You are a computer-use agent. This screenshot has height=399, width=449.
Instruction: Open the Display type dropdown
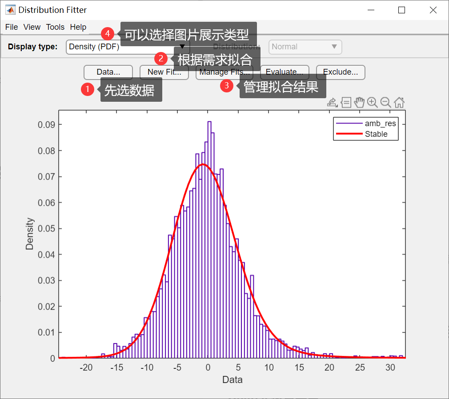pos(128,47)
